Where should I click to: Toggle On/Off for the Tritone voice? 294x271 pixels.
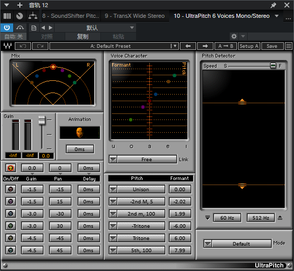coord(11,238)
